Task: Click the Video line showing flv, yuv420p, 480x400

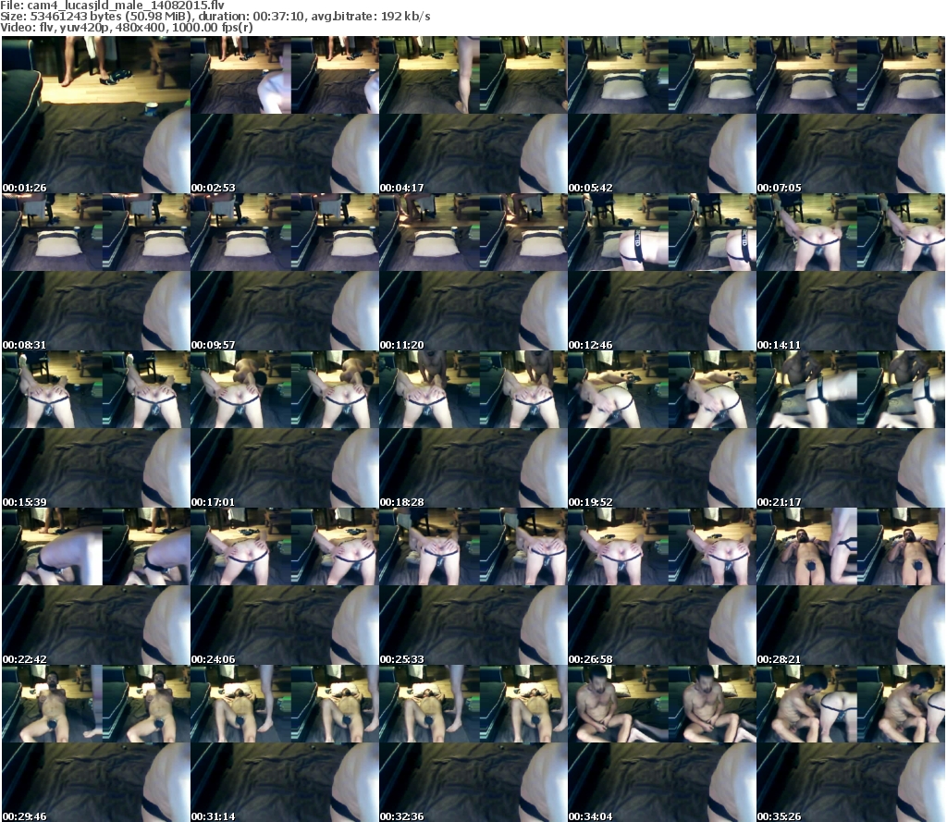Action: 127,27
